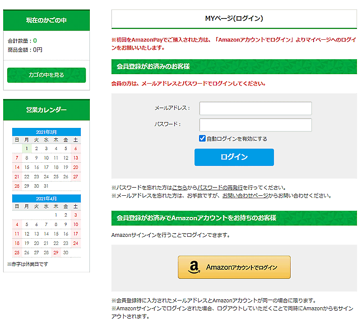Select April 3 in the calendar
The height and width of the screenshot is (320, 361).
75,215
